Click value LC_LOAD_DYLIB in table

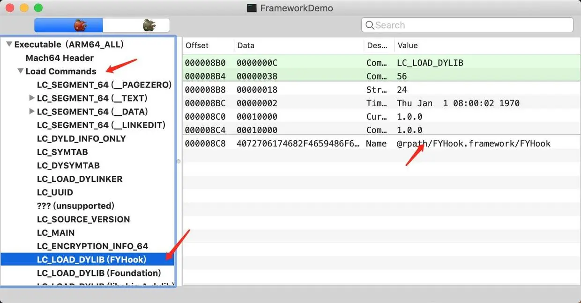[430, 63]
